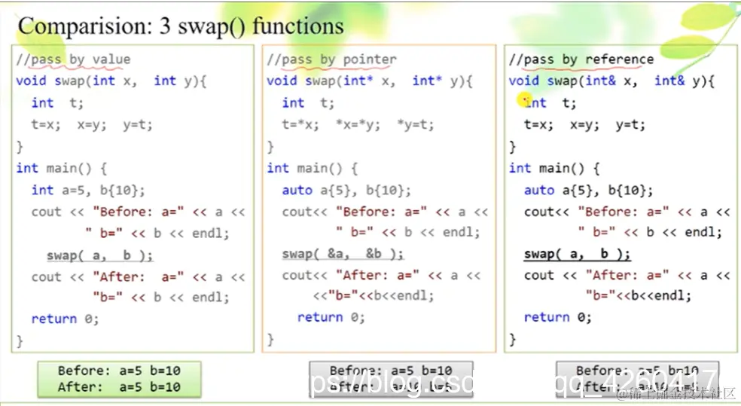Click the green output box "After: a=5 b=10"
This screenshot has width=741, height=406.
click(119, 379)
